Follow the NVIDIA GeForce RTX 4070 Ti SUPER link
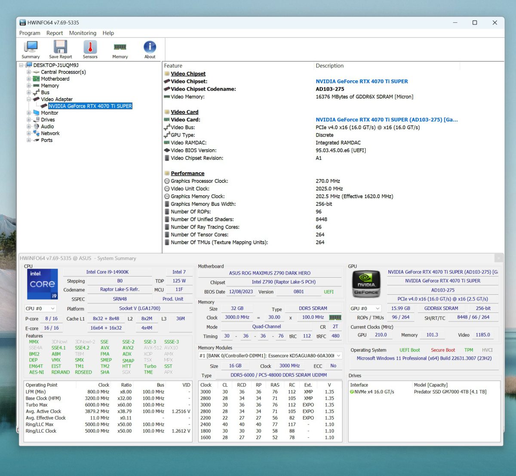This screenshot has height=476, width=516. click(x=362, y=81)
